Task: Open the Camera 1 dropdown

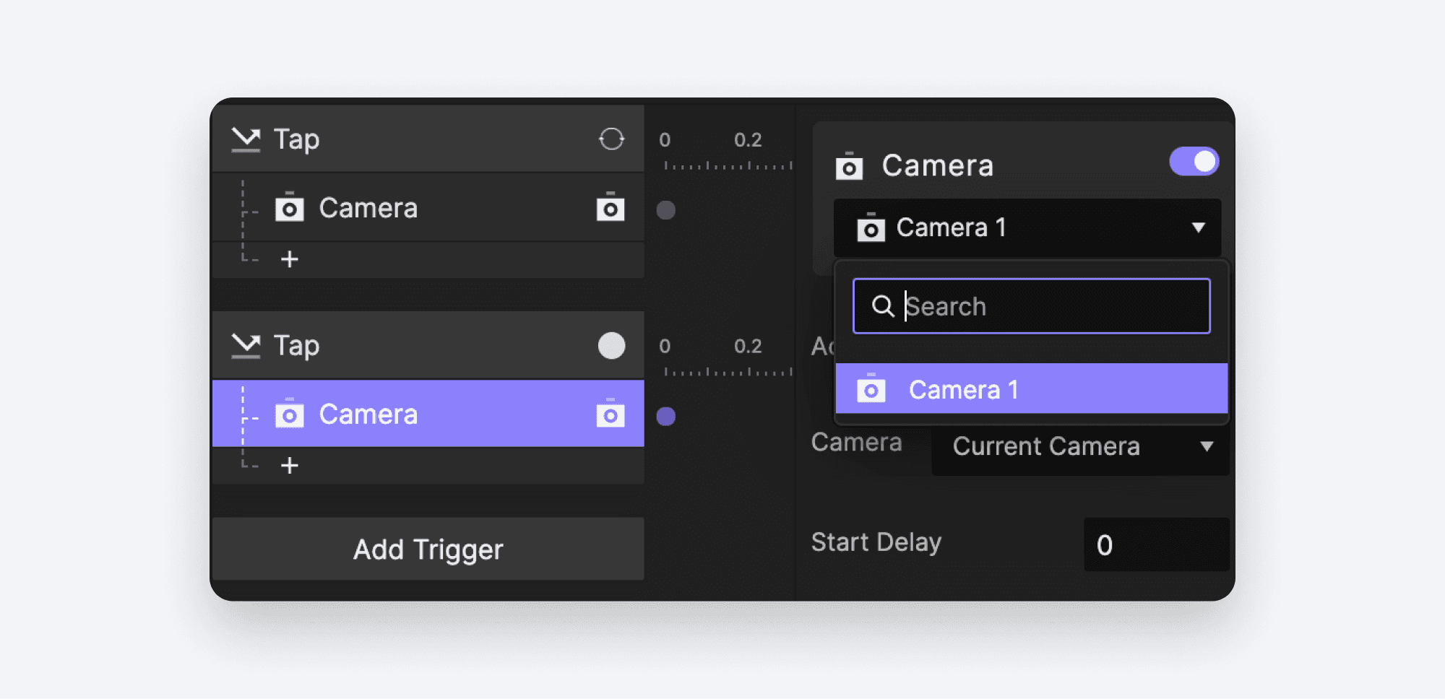Action: coord(1199,228)
